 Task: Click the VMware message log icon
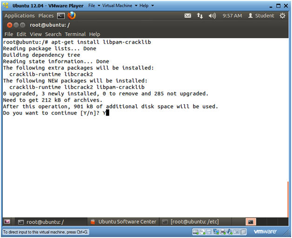coord(243,232)
